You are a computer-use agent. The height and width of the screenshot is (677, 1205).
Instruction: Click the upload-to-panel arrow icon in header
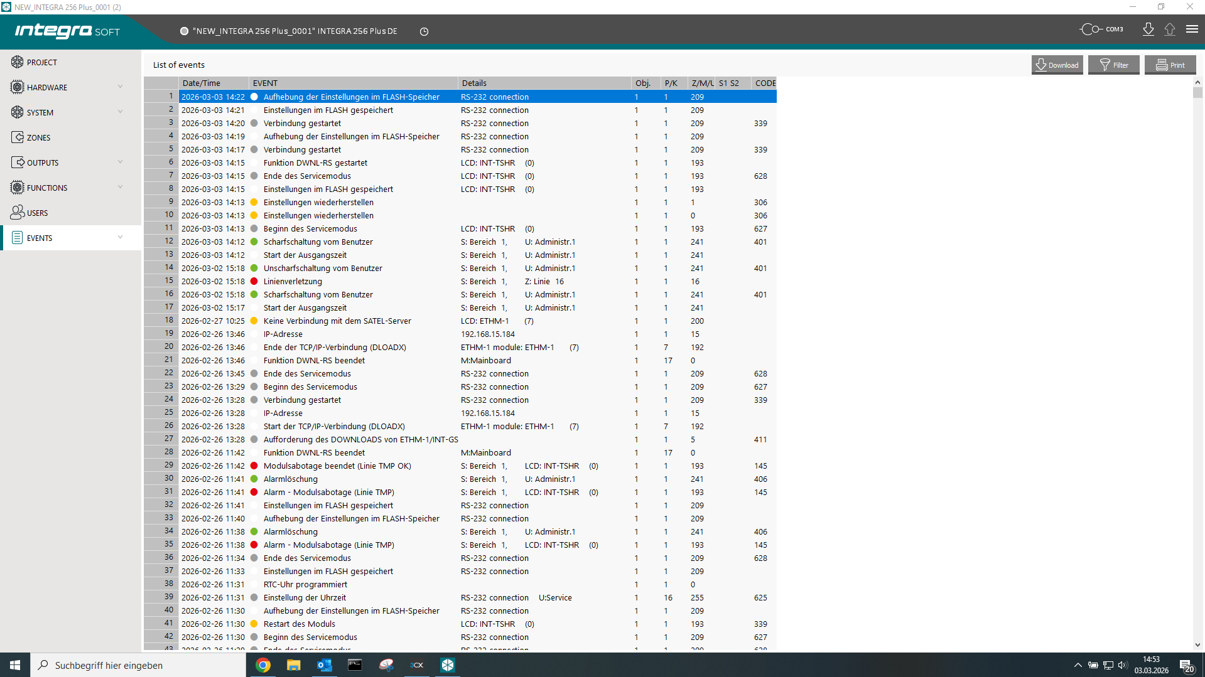tap(1169, 29)
